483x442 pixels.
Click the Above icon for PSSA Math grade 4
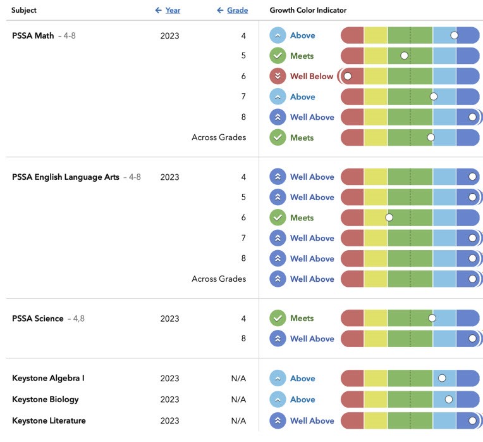pos(278,35)
